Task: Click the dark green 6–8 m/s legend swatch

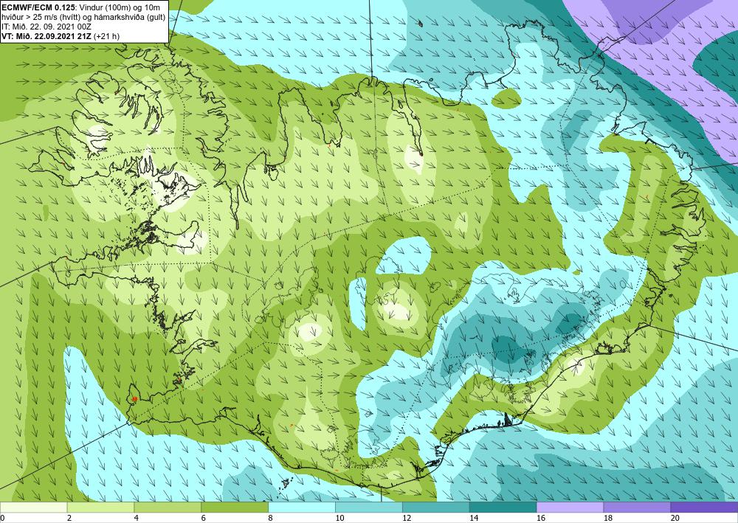Action: tap(235, 507)
